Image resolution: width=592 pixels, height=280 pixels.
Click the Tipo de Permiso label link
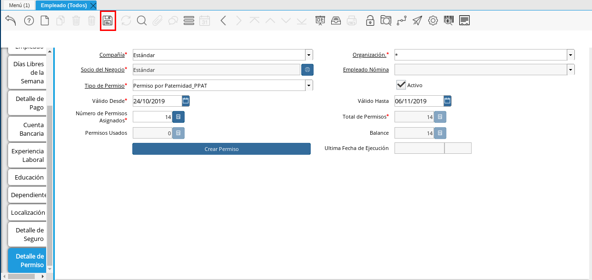(104, 86)
